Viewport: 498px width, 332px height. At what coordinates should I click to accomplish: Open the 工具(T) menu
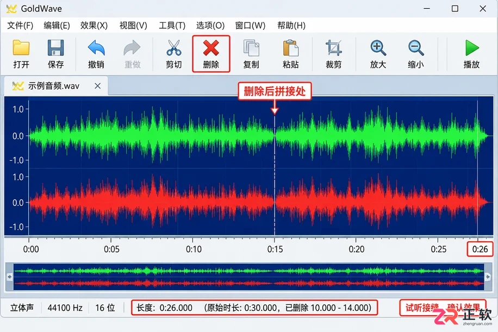click(172, 26)
